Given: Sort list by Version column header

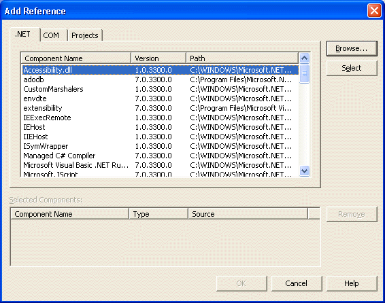Looking at the screenshot, I should coord(158,58).
